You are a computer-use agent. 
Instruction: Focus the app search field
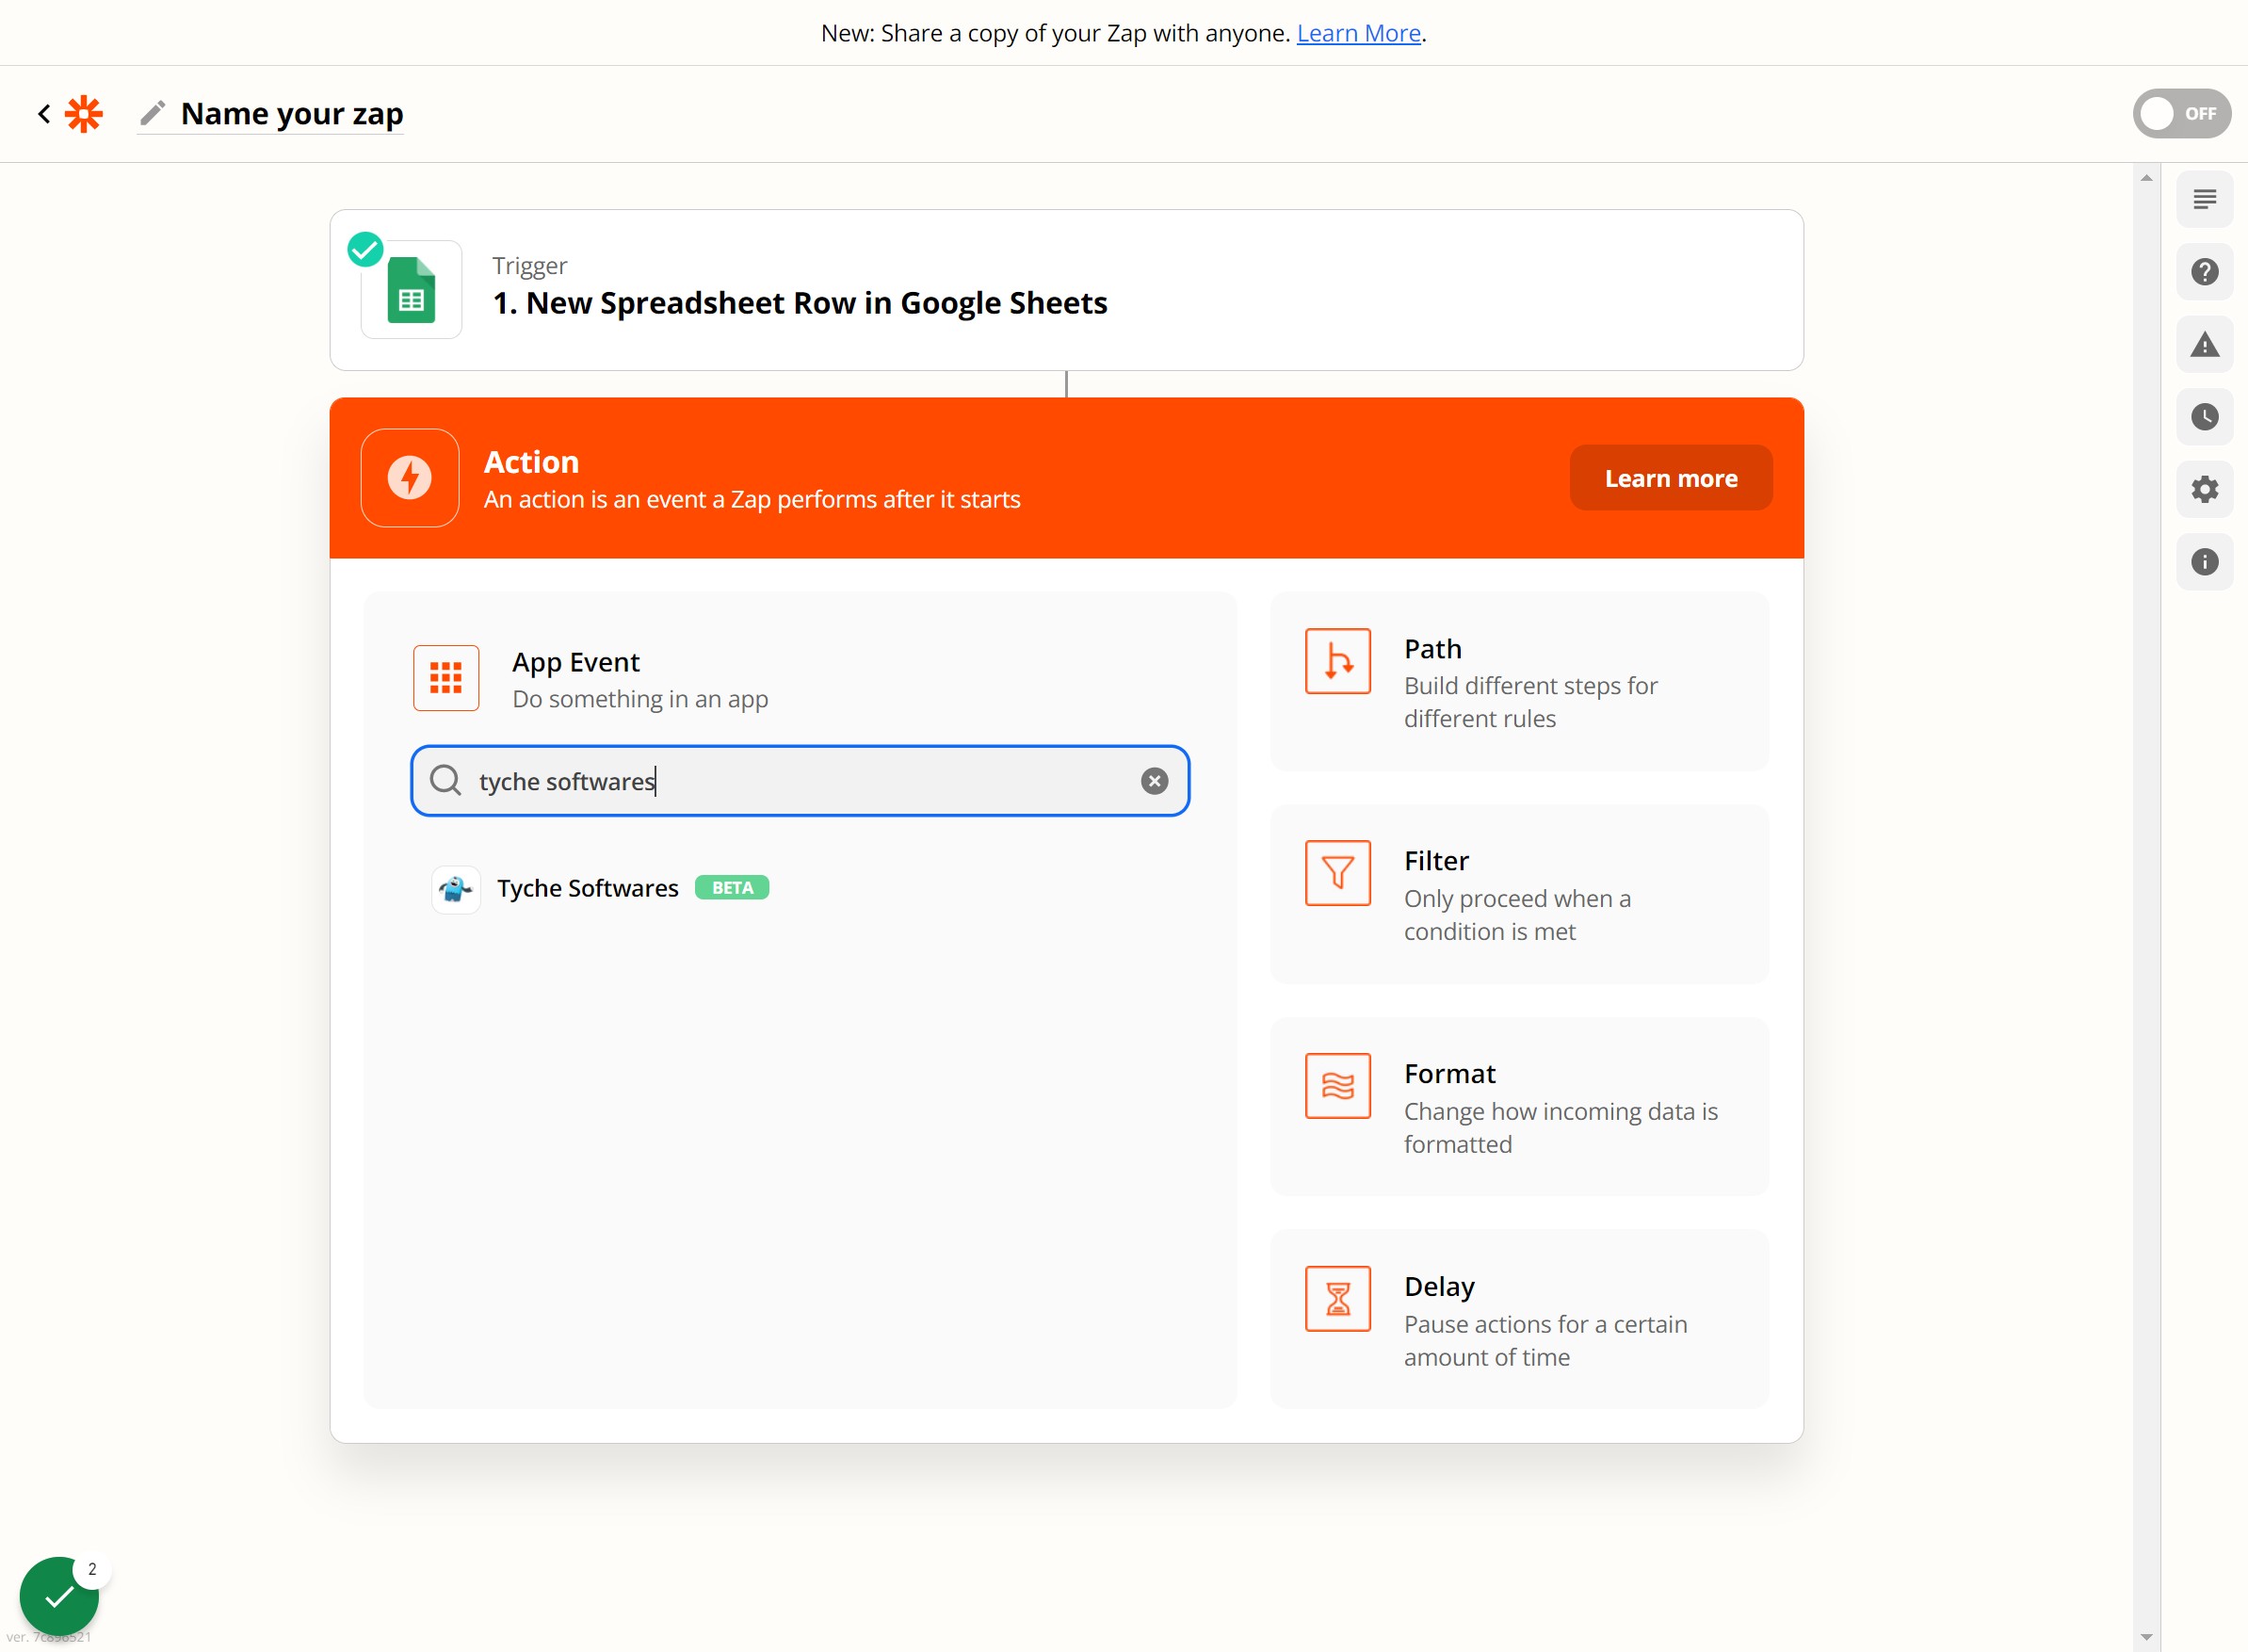click(x=800, y=781)
